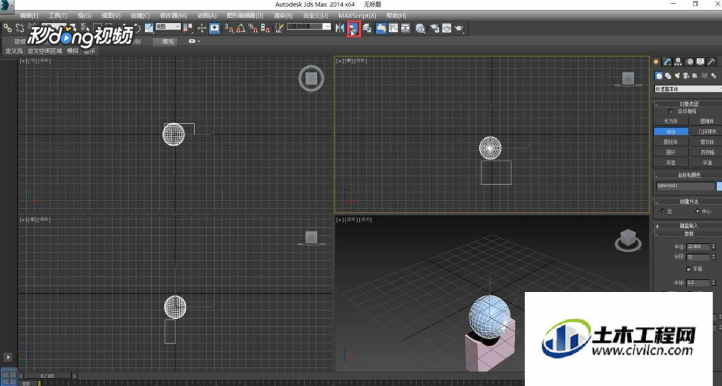
Task: Toggle the Angle Snap icon
Action: click(241, 28)
